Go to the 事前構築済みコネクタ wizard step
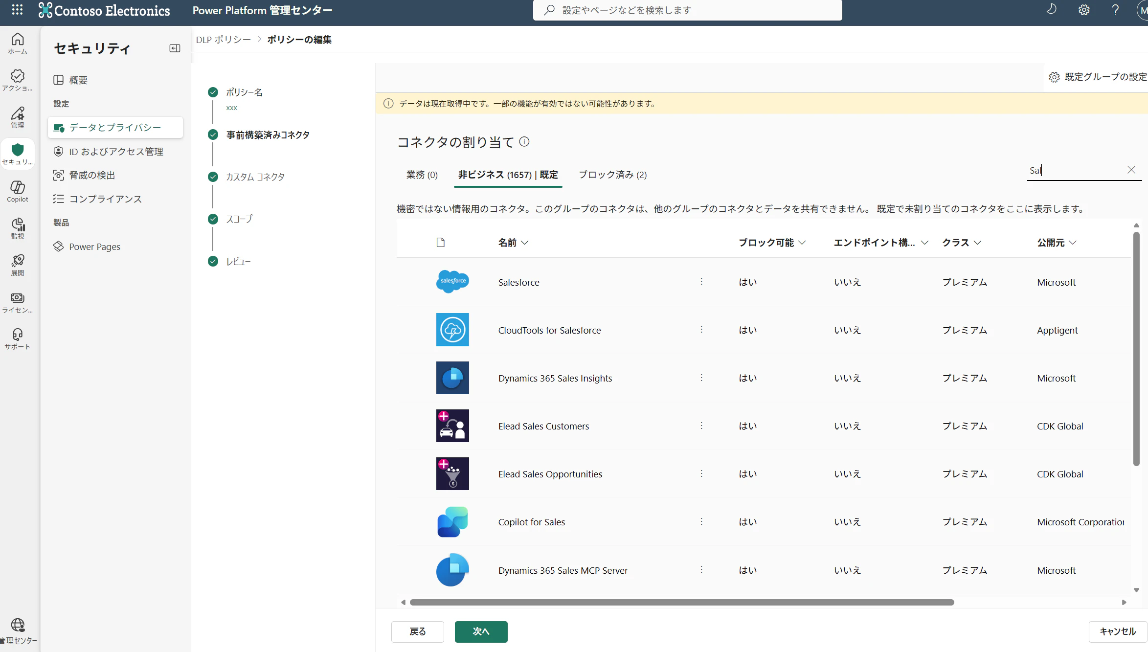This screenshot has height=652, width=1148. tap(268, 135)
